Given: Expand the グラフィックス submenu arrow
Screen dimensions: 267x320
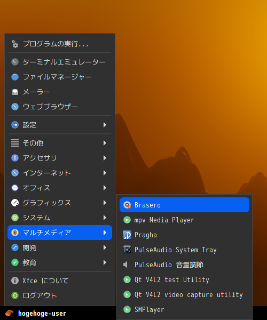Looking at the screenshot, I should [x=105, y=203].
